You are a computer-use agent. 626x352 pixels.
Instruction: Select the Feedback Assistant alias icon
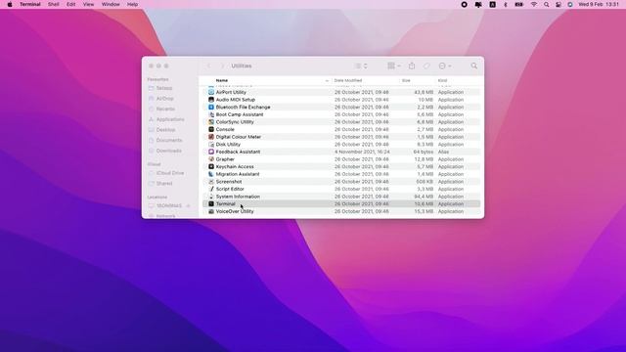pyautogui.click(x=211, y=152)
